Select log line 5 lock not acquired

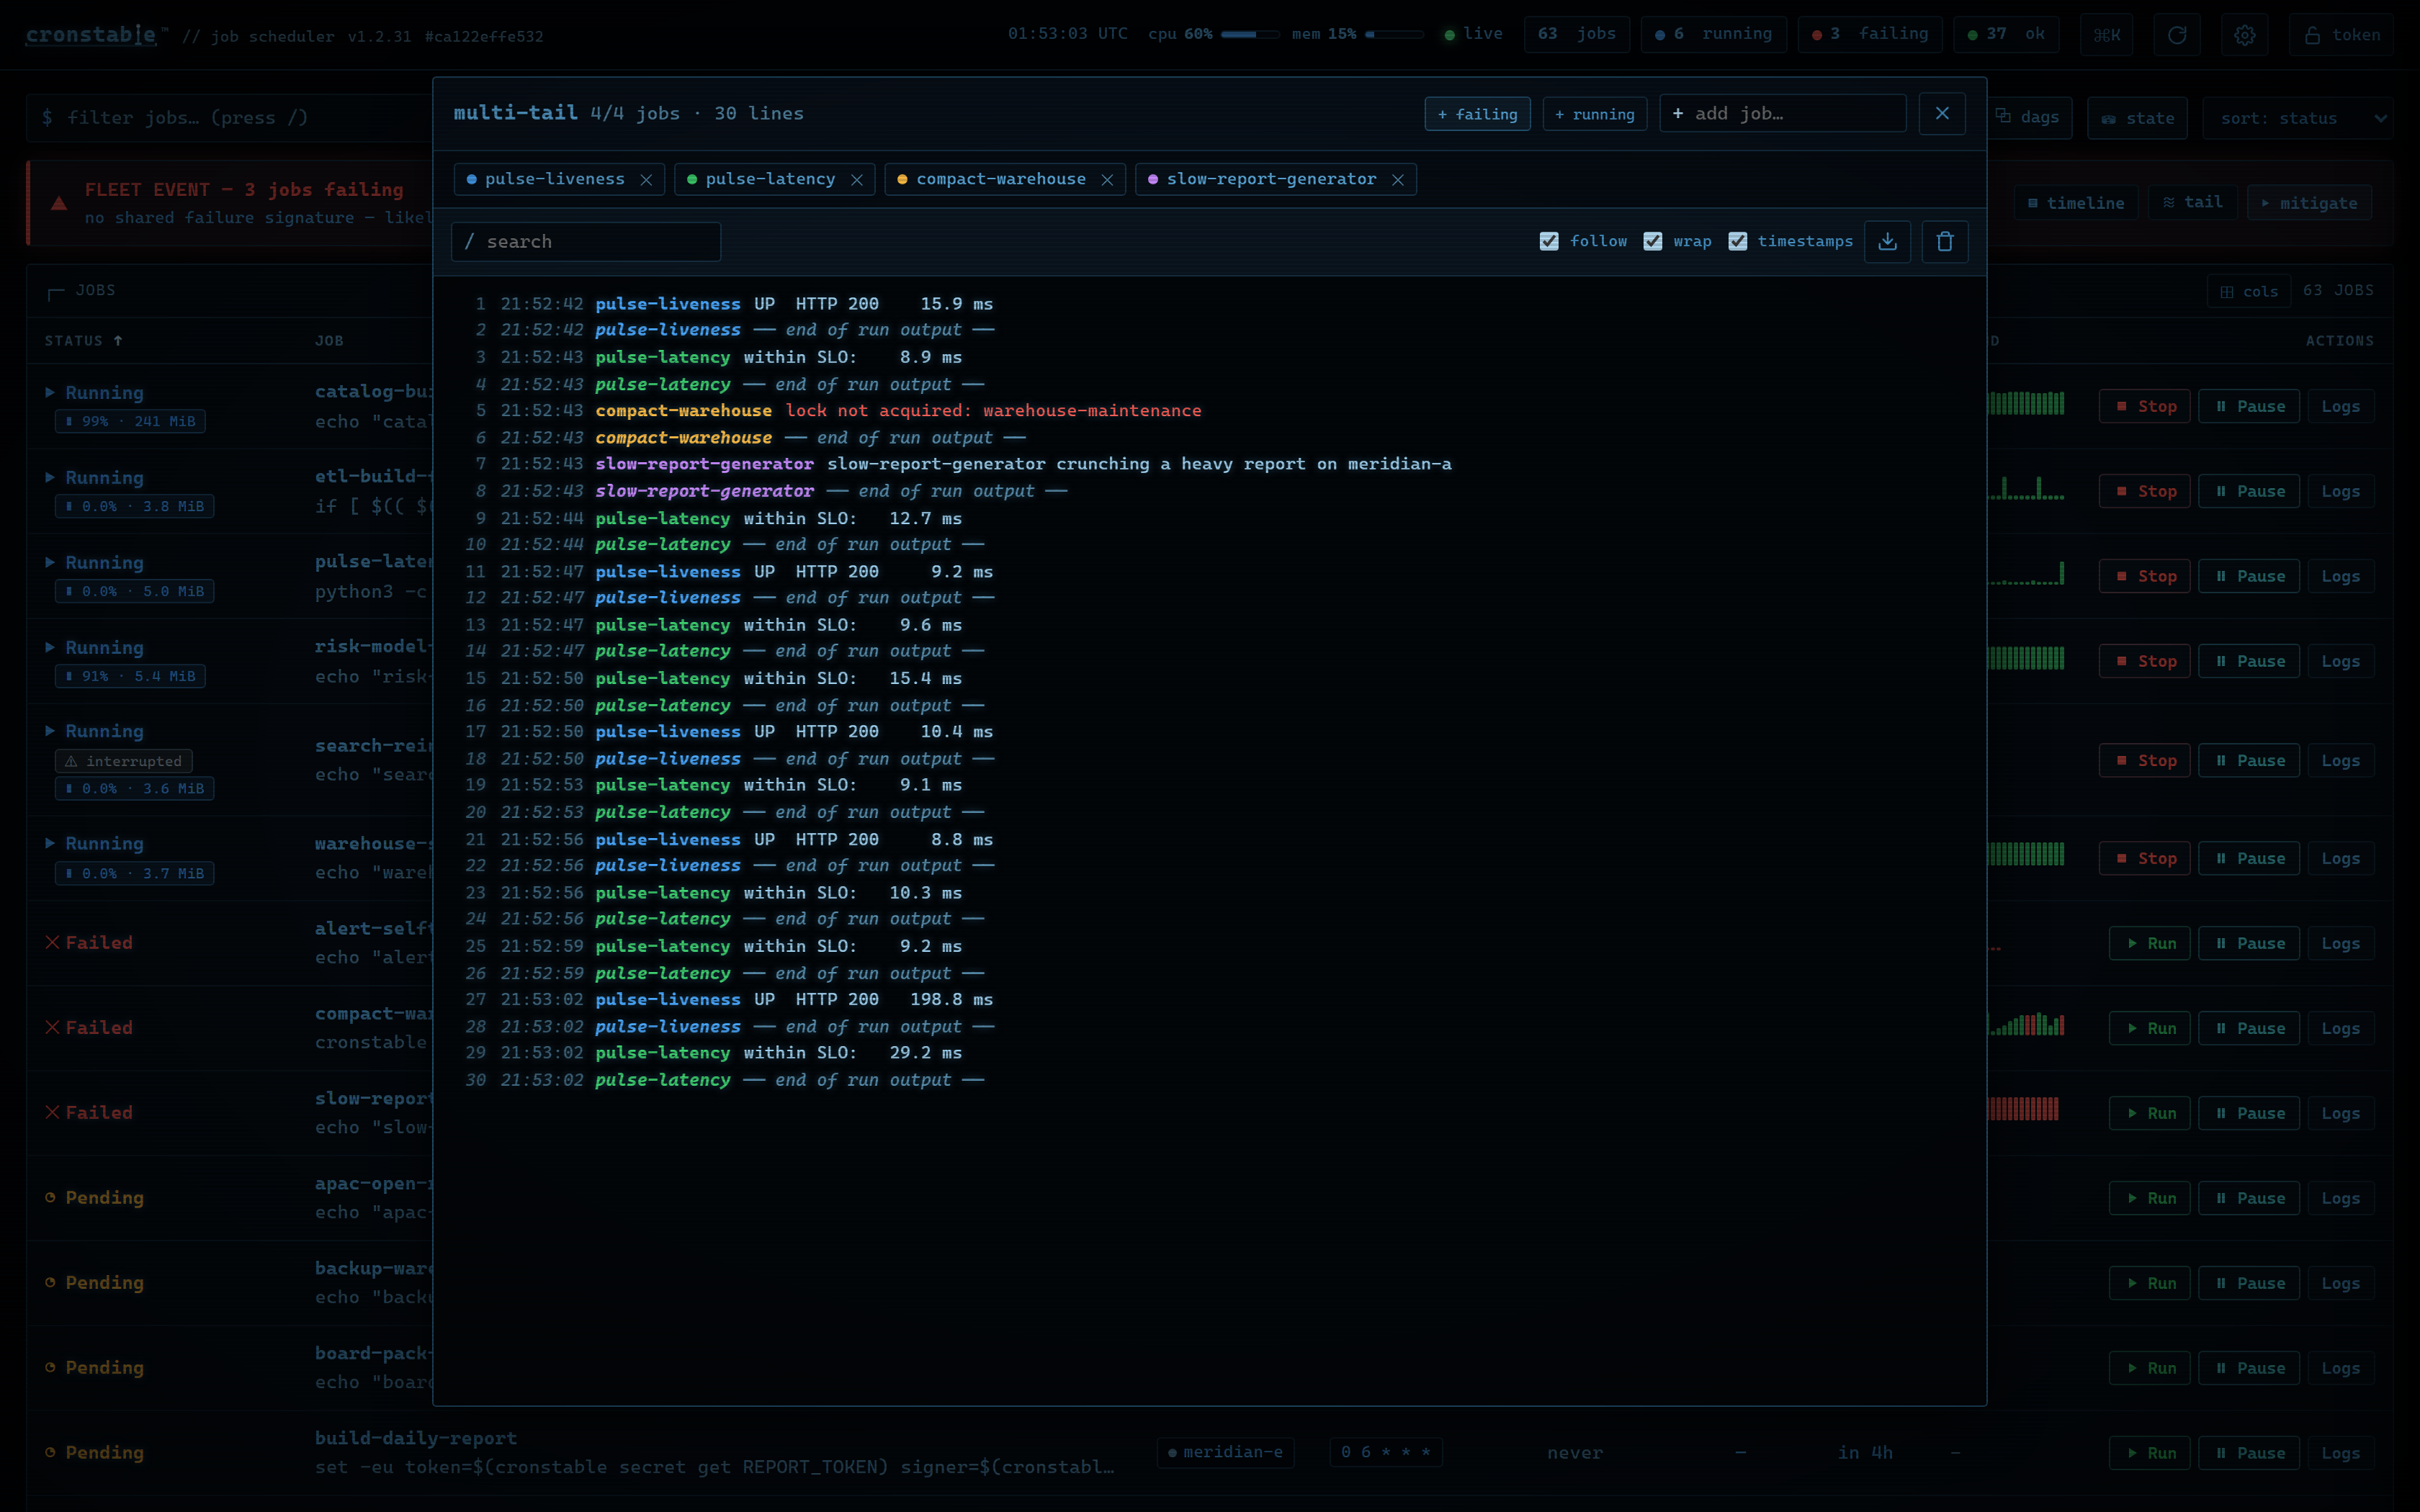pos(1210,411)
